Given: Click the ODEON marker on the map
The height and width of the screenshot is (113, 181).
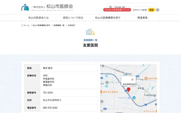Looking at the screenshot, I should [x=146, y=78].
